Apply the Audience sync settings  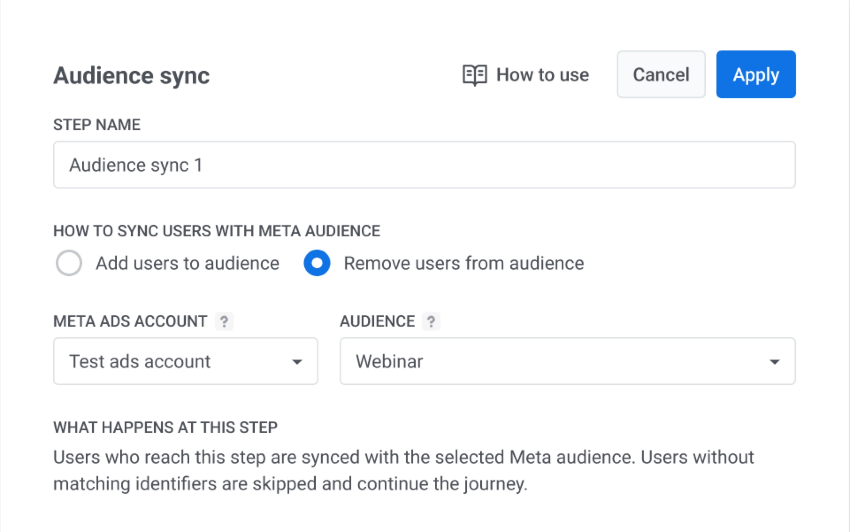tap(756, 74)
